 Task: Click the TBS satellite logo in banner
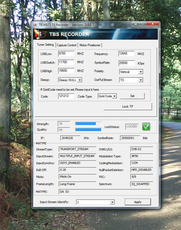40,34
